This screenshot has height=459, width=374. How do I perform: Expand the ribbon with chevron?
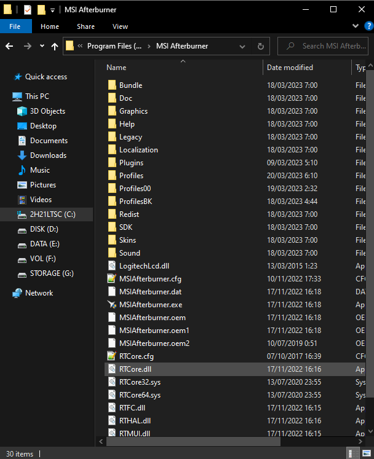[356, 26]
